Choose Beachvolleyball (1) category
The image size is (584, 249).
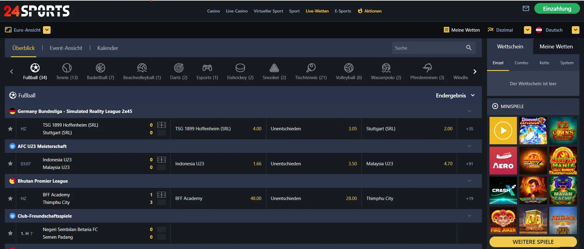[x=142, y=72]
